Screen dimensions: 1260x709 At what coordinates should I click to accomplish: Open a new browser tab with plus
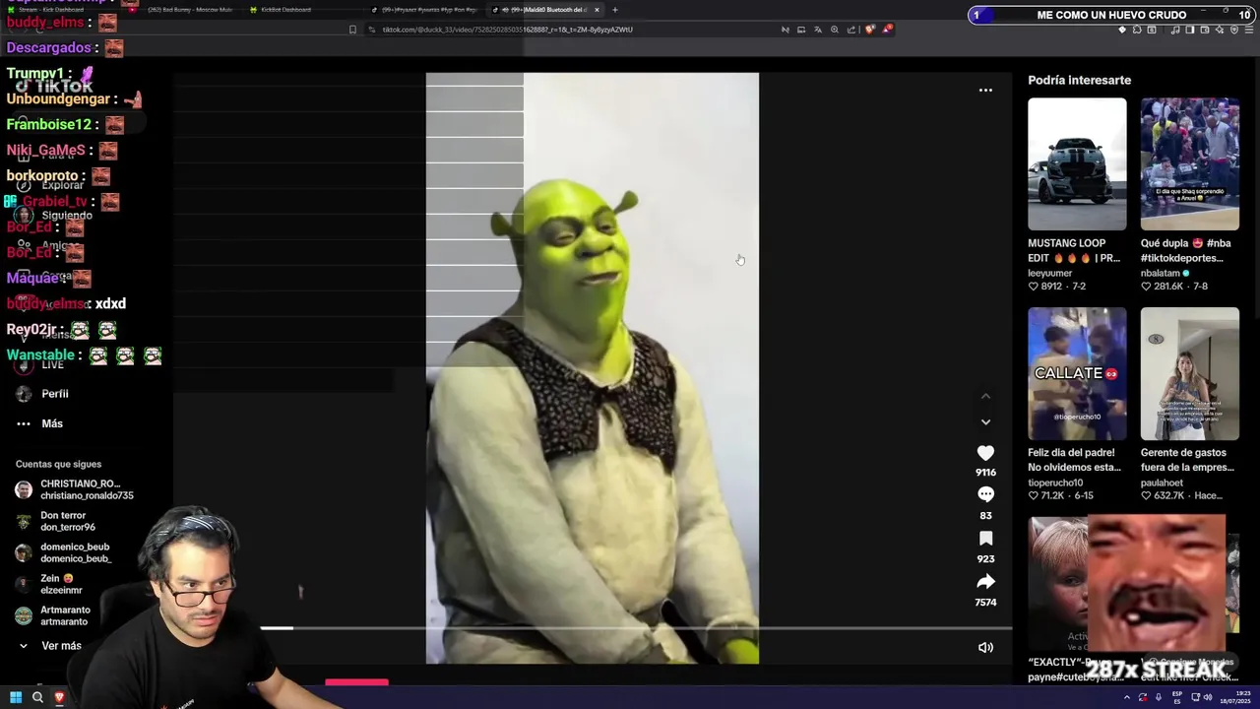[x=615, y=10]
